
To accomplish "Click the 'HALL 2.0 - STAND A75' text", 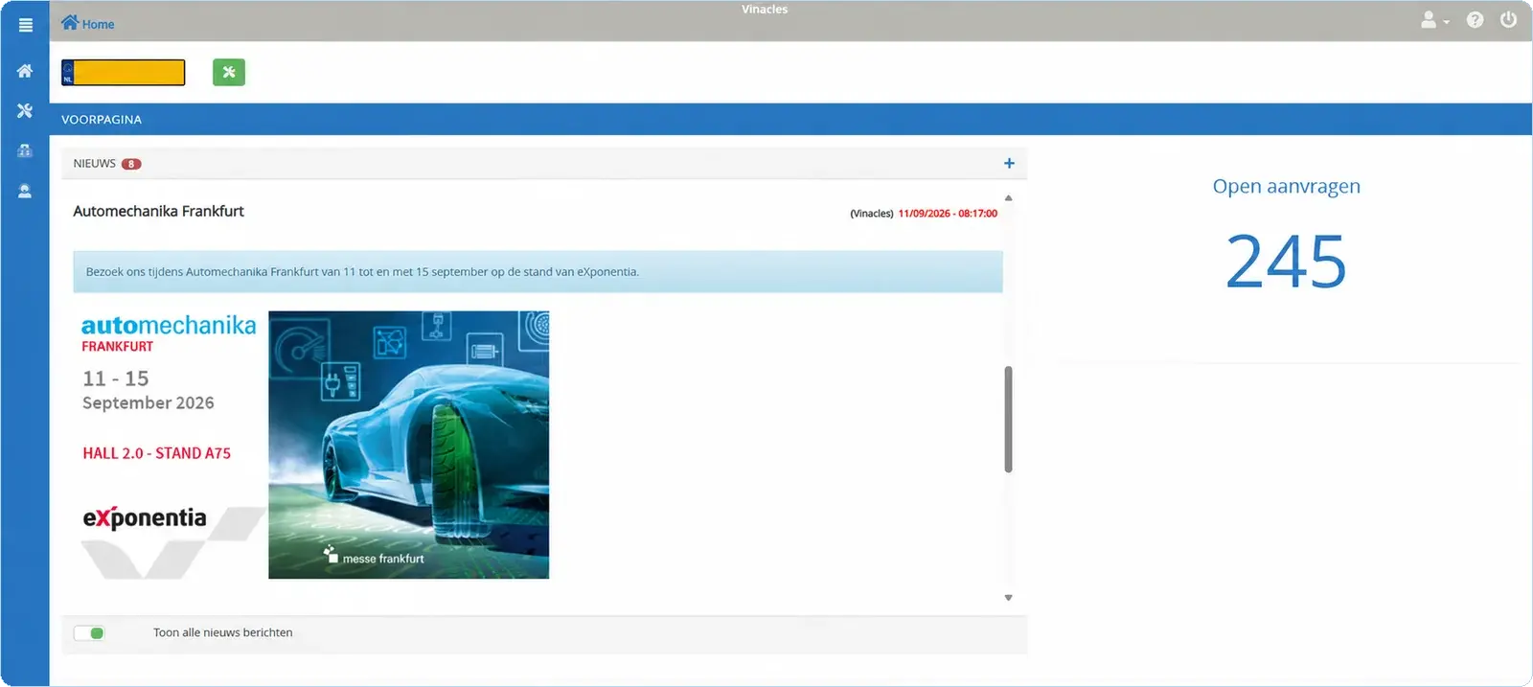I will (x=156, y=453).
